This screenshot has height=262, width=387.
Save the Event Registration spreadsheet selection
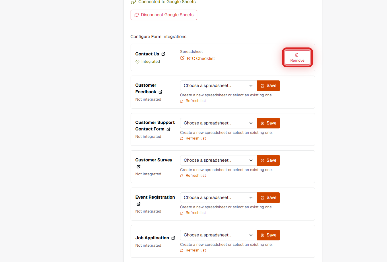coord(268,197)
